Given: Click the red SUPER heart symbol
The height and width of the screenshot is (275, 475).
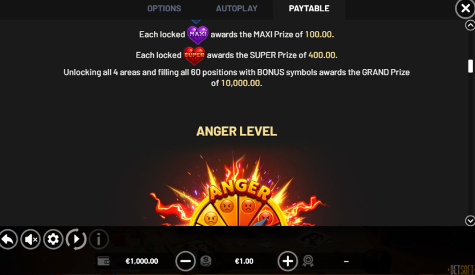Looking at the screenshot, I should pos(194,56).
